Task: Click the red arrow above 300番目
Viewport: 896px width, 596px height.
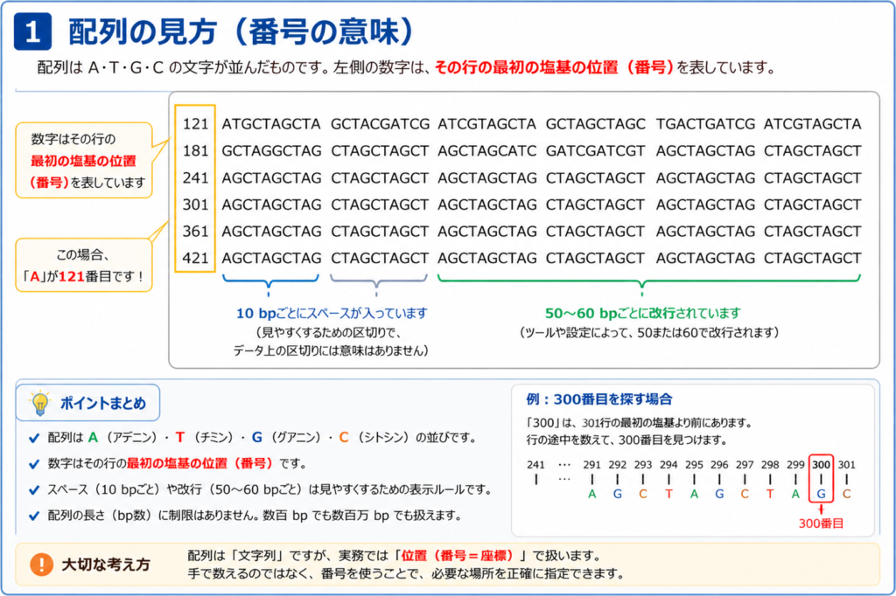Action: click(x=821, y=509)
